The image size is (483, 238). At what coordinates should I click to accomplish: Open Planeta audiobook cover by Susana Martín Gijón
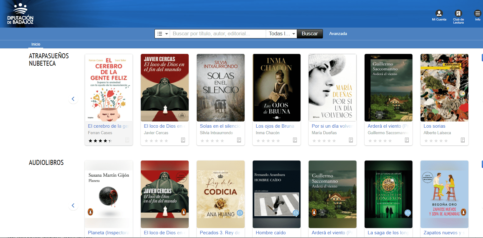click(x=109, y=194)
